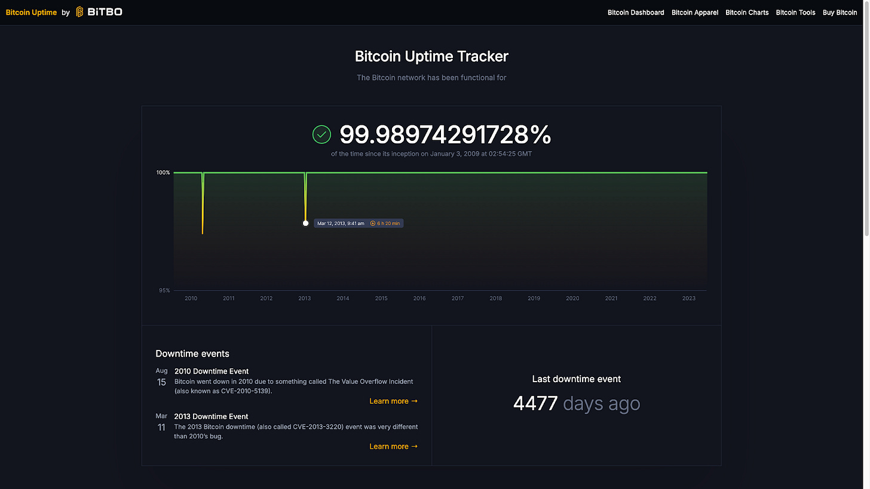Click the inception date subtitle under percentage
Viewport: 870px width, 489px height.
(x=431, y=153)
